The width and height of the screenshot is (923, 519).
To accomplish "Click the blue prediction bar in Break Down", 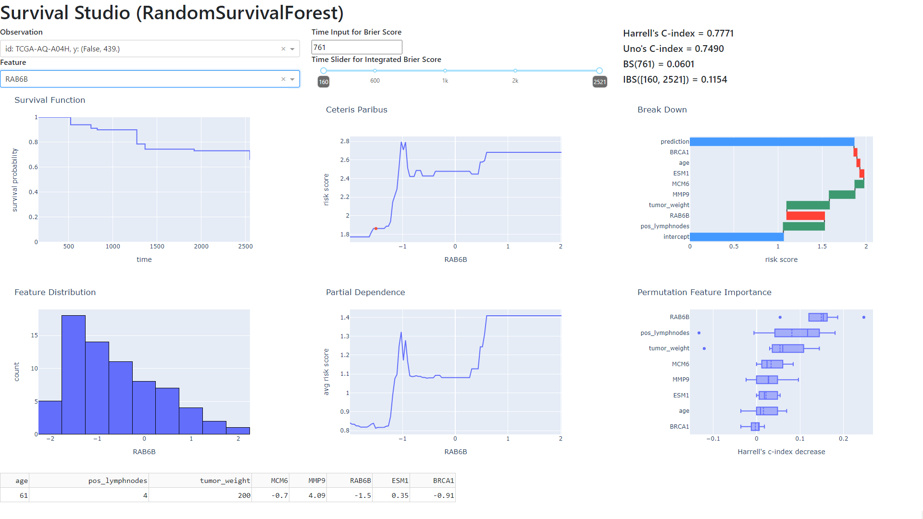I will tap(772, 142).
